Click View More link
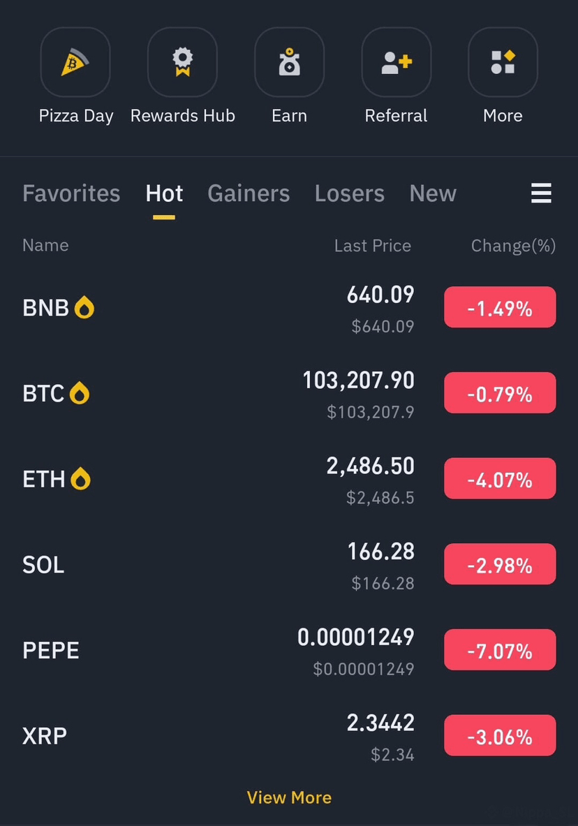 click(x=289, y=797)
